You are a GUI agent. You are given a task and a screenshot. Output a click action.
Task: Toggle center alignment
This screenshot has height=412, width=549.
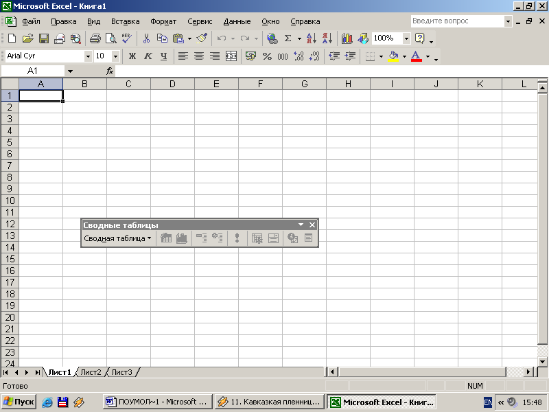(199, 56)
